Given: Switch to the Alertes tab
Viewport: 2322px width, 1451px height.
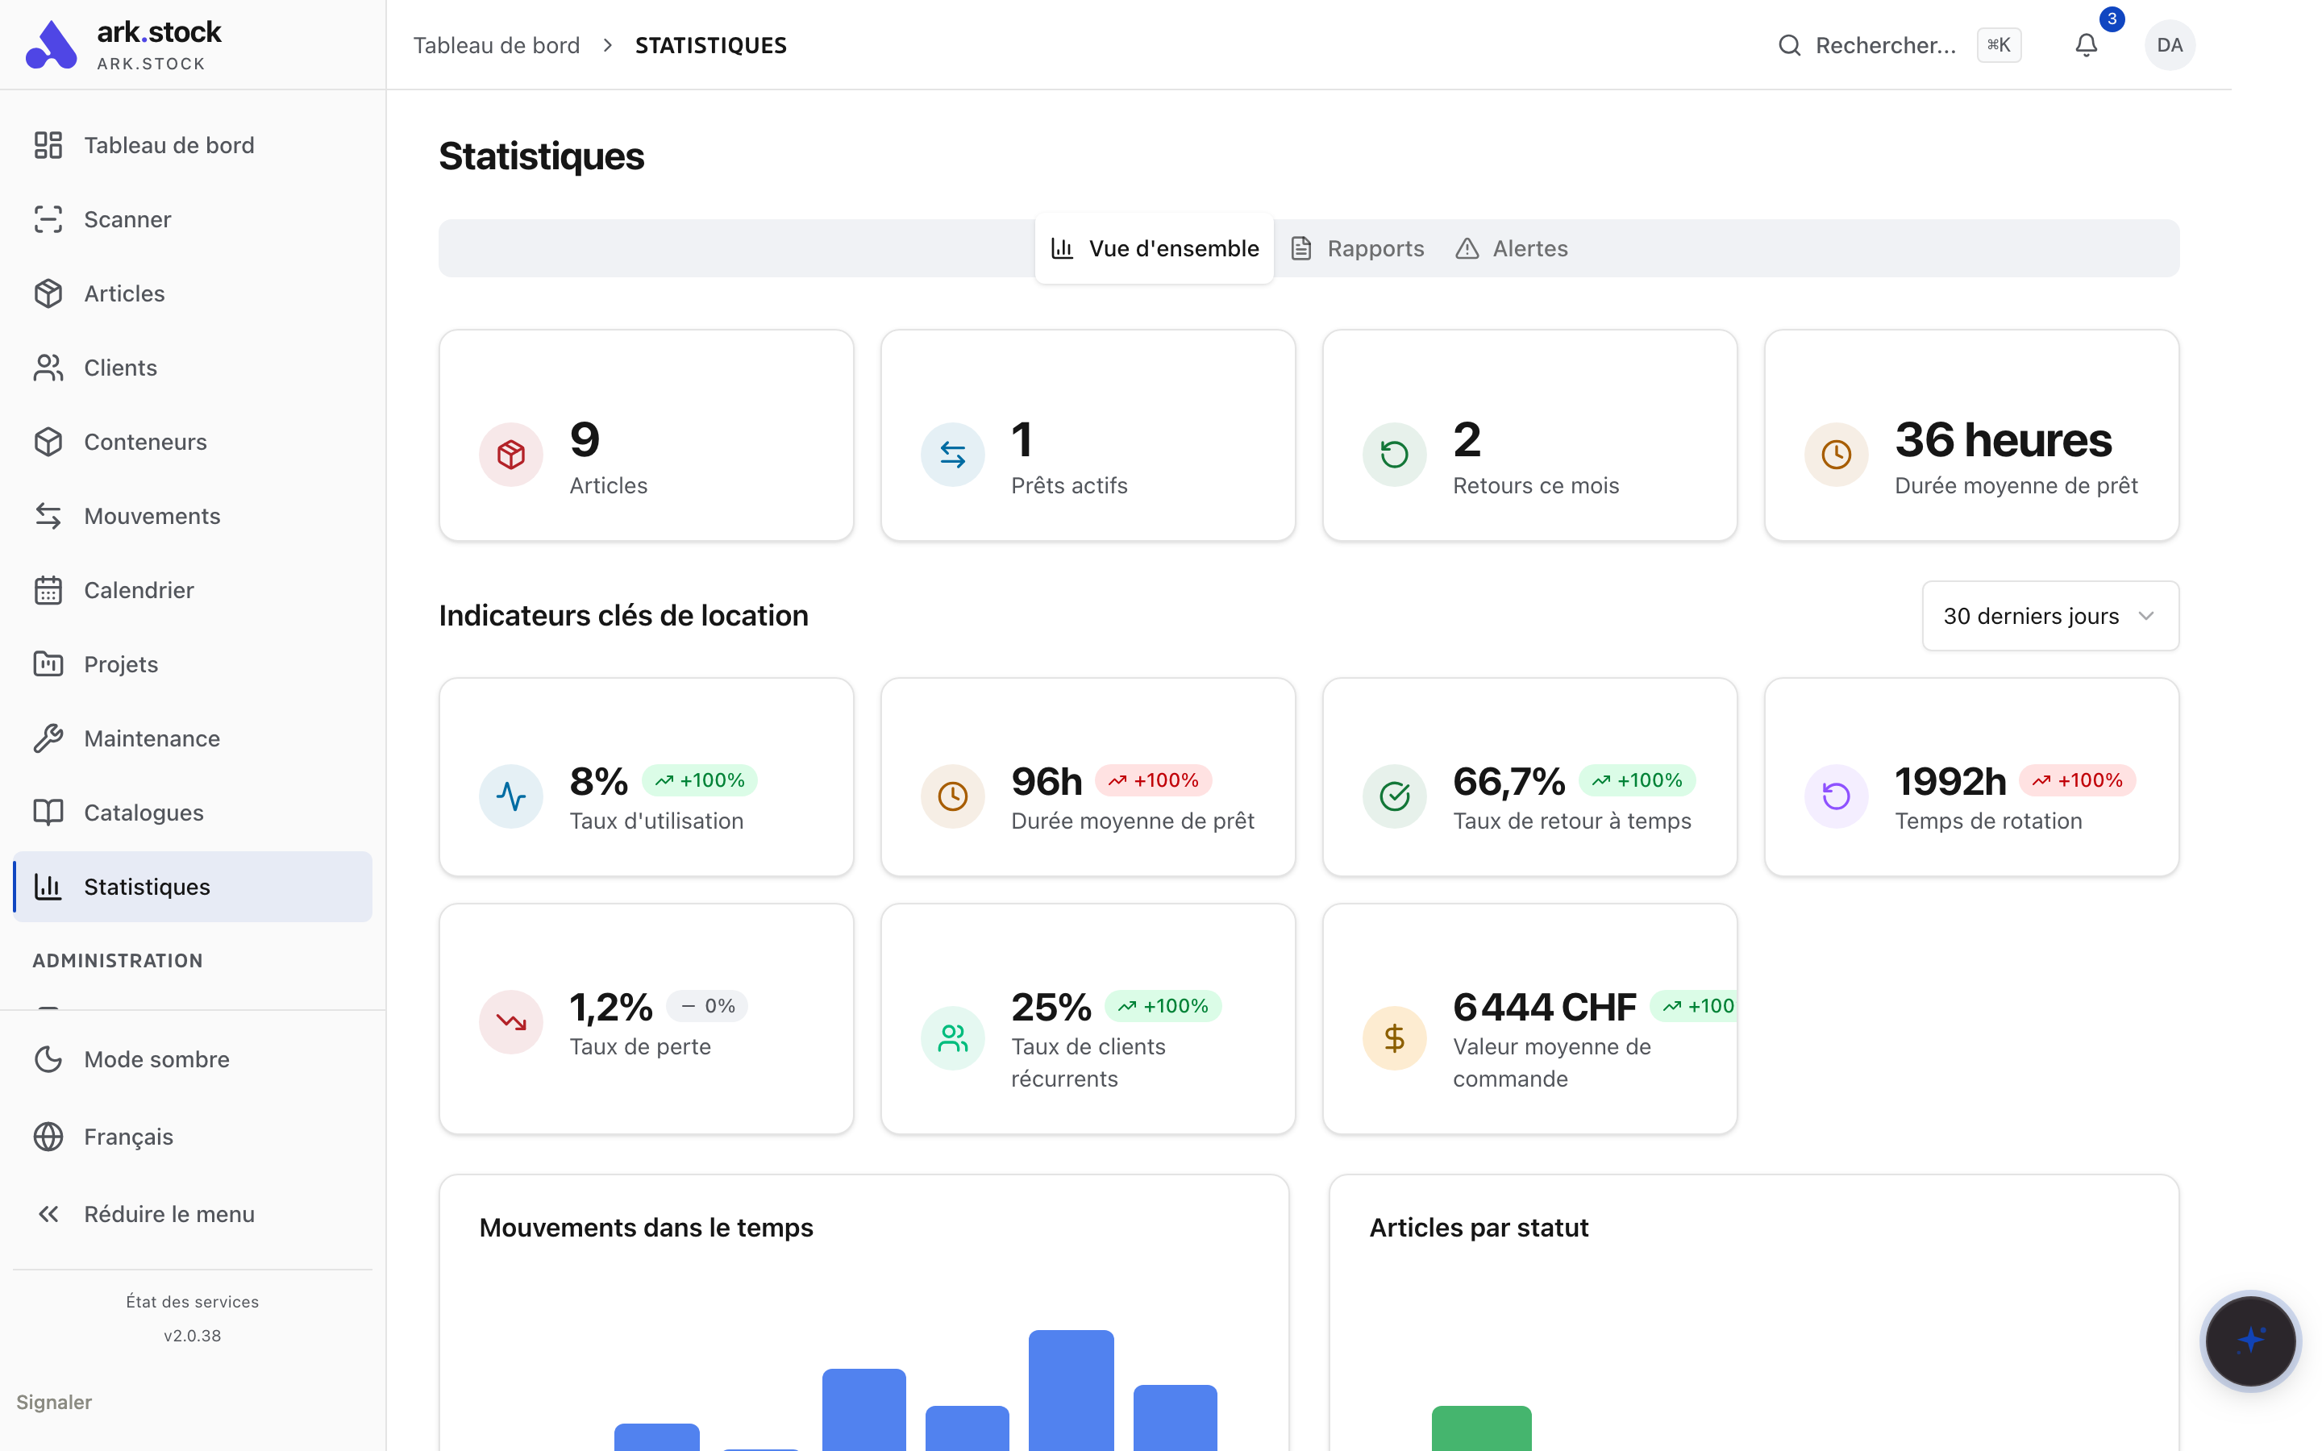Looking at the screenshot, I should click(x=1511, y=248).
